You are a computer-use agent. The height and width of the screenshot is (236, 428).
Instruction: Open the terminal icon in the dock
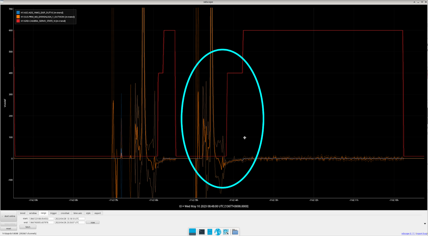202,232
